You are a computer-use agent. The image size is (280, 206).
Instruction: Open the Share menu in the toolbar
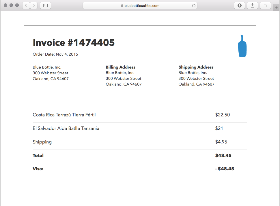(x=252, y=5)
